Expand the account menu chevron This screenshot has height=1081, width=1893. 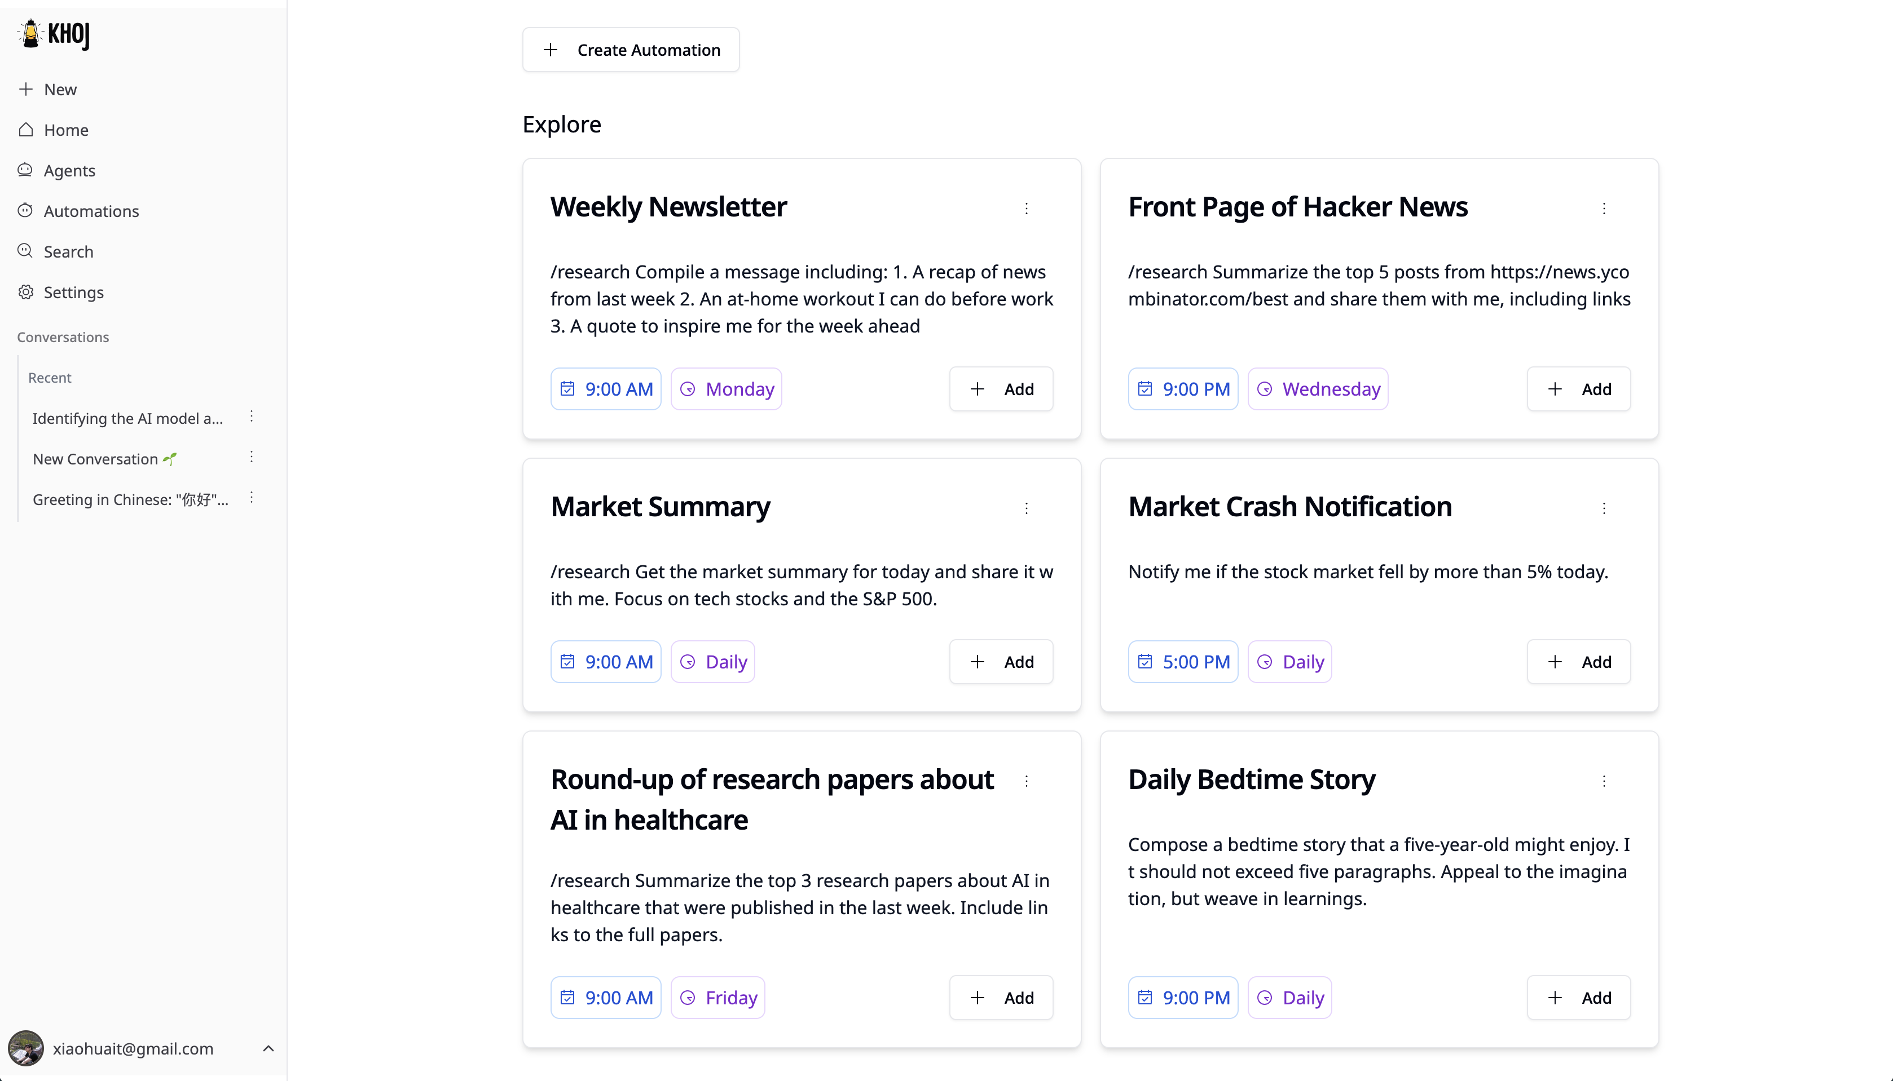[268, 1048]
